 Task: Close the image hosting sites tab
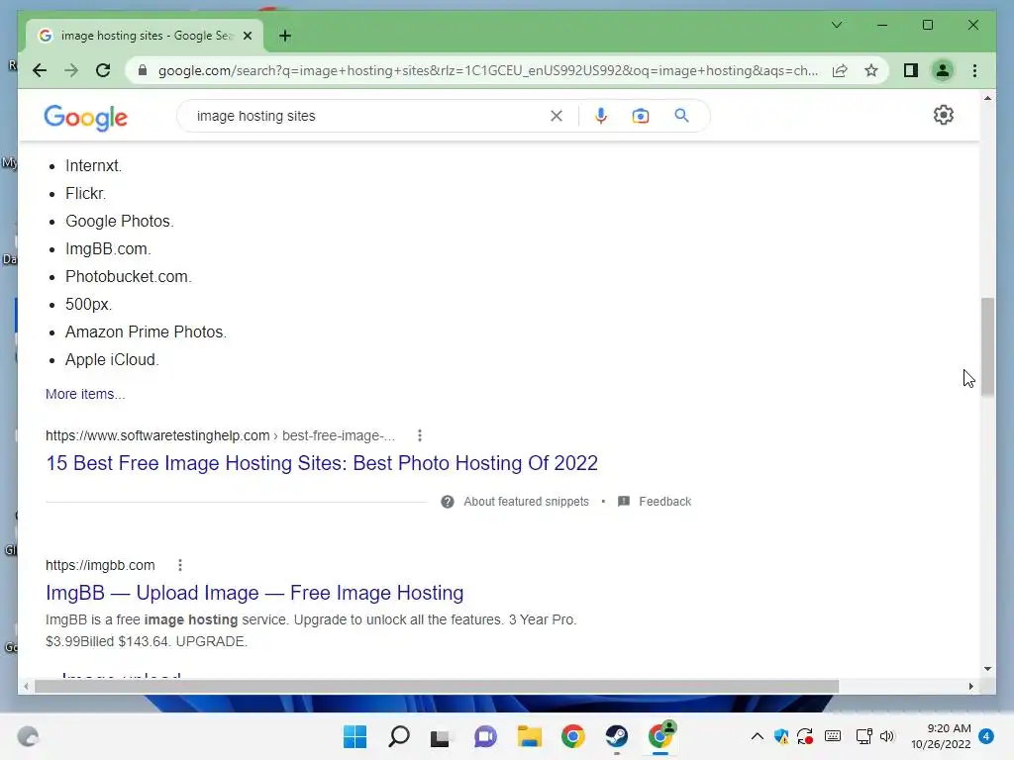tap(247, 36)
